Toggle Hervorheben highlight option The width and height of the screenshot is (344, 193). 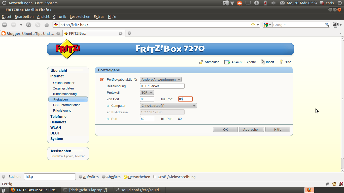137,177
